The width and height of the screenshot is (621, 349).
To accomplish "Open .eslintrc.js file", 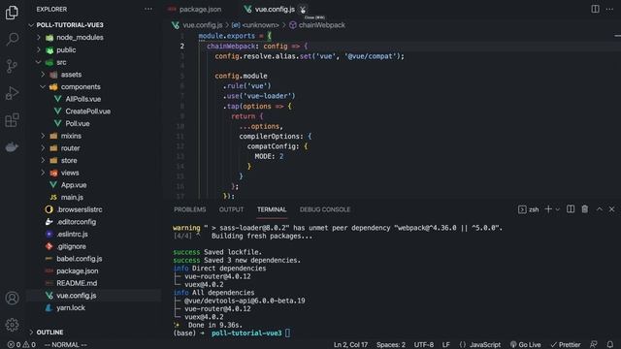I will coord(72,234).
